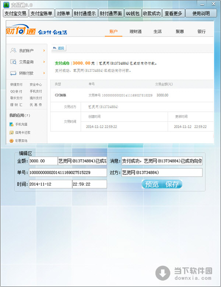The image size is (221, 287).
Task: Expand the 交易查询 chevron arrow
Action: click(44, 62)
